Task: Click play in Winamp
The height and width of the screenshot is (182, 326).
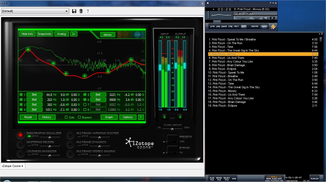Action: [x=218, y=26]
